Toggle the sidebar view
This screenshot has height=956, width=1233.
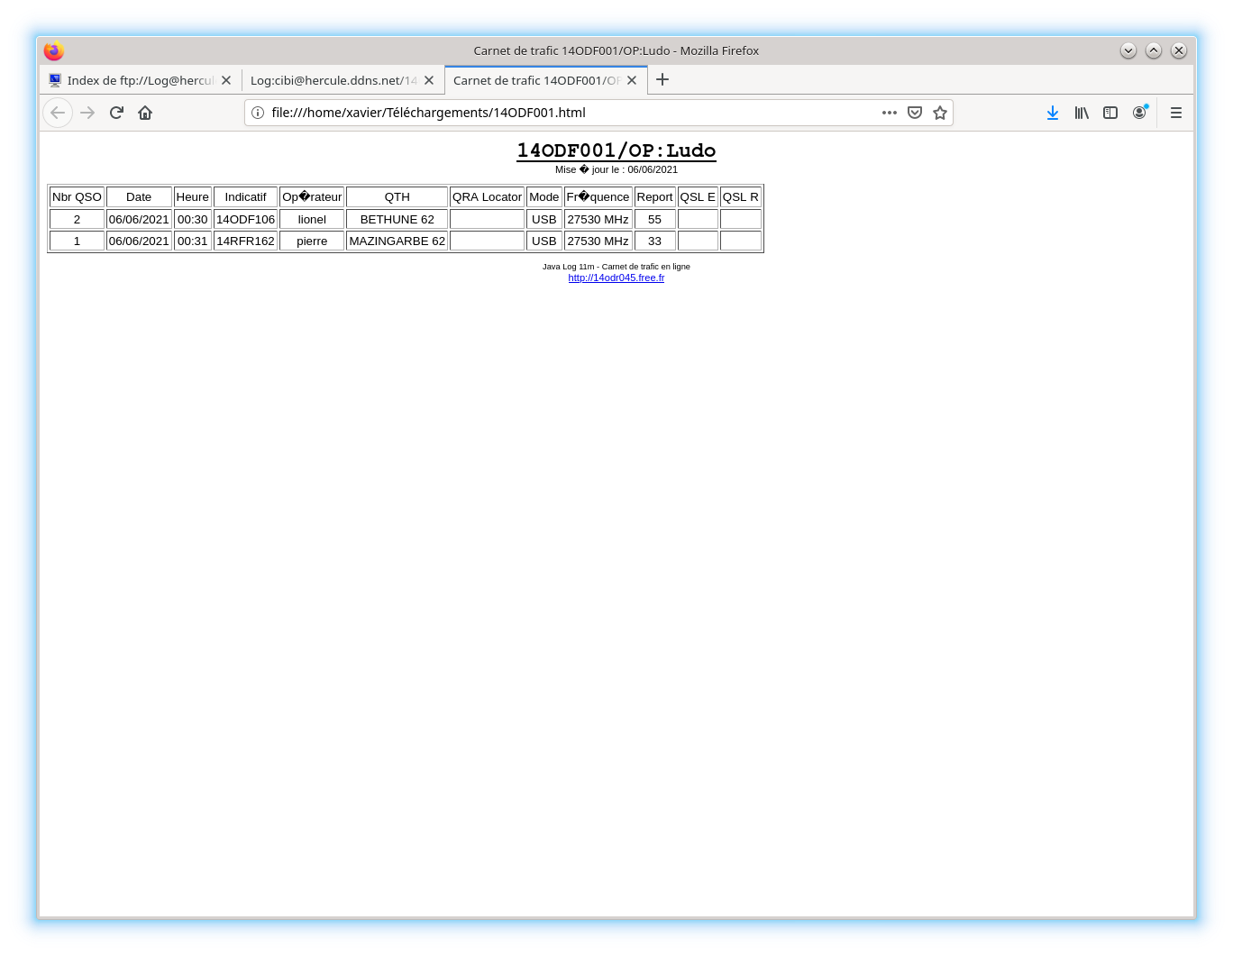(x=1110, y=113)
